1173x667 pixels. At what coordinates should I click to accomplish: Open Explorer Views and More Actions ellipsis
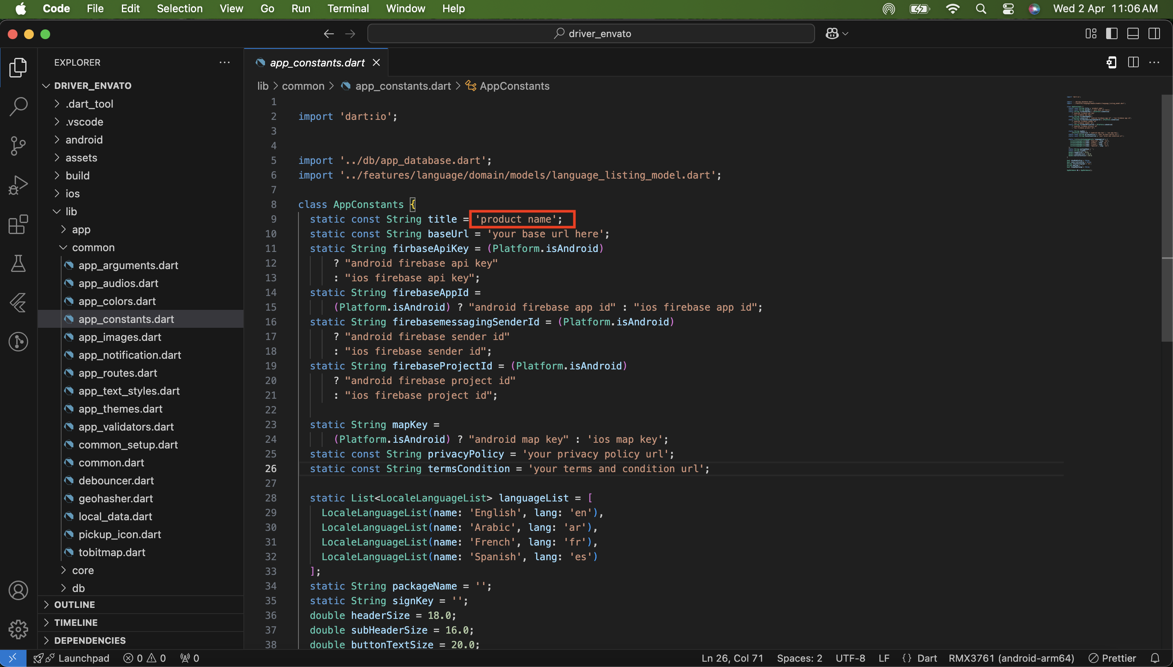224,62
